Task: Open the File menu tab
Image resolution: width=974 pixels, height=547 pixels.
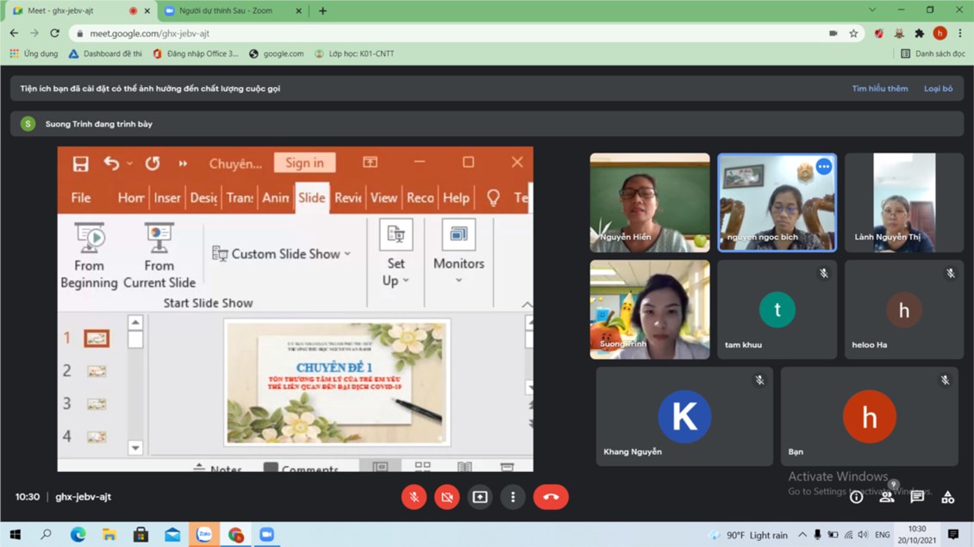Action: coord(81,197)
